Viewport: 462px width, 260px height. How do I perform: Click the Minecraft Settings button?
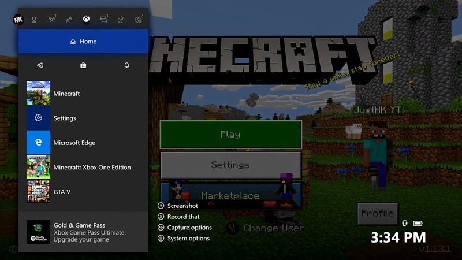[230, 165]
